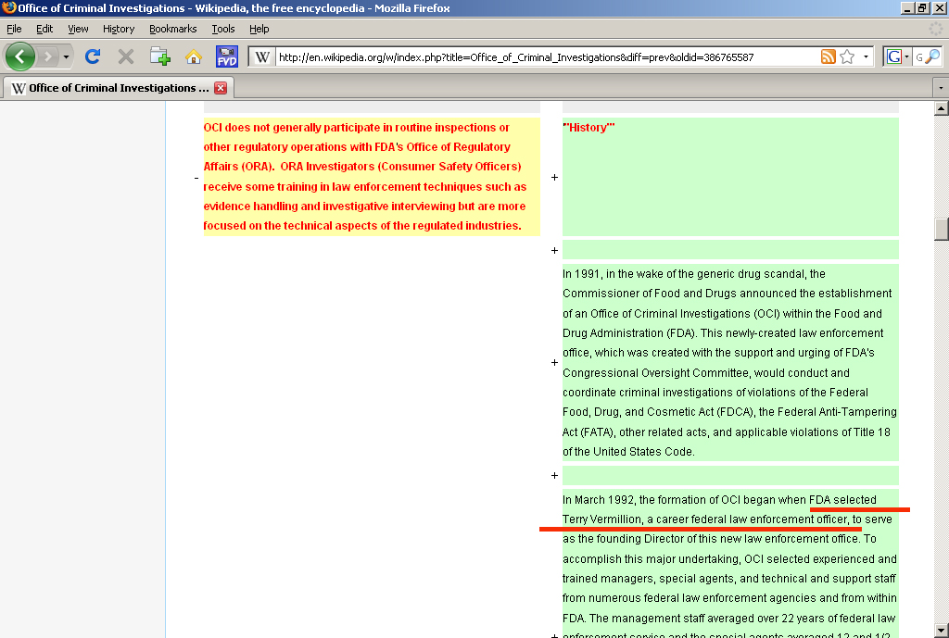Click the text "of the United States Code."

click(628, 452)
